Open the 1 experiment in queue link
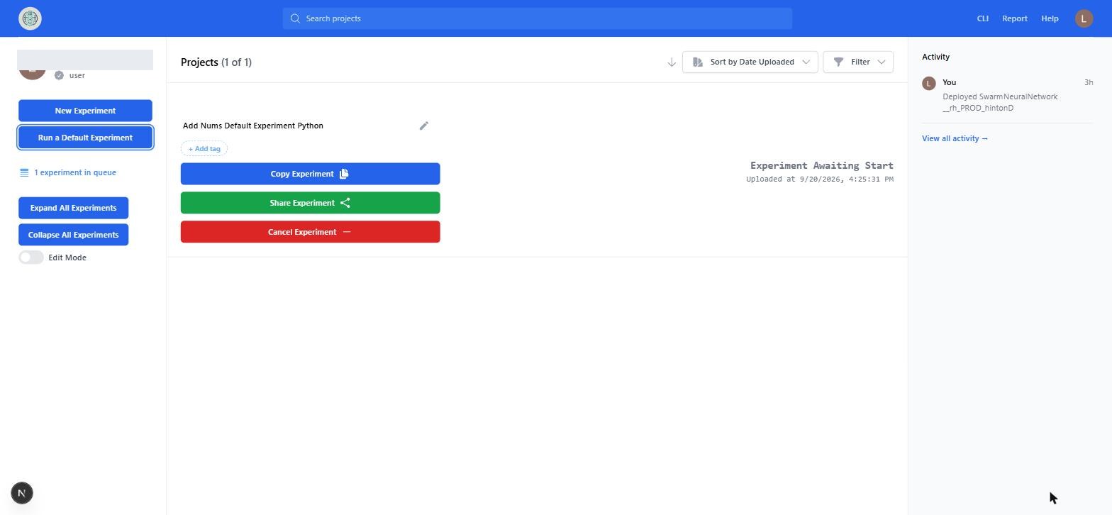This screenshot has width=1112, height=515. point(68,172)
